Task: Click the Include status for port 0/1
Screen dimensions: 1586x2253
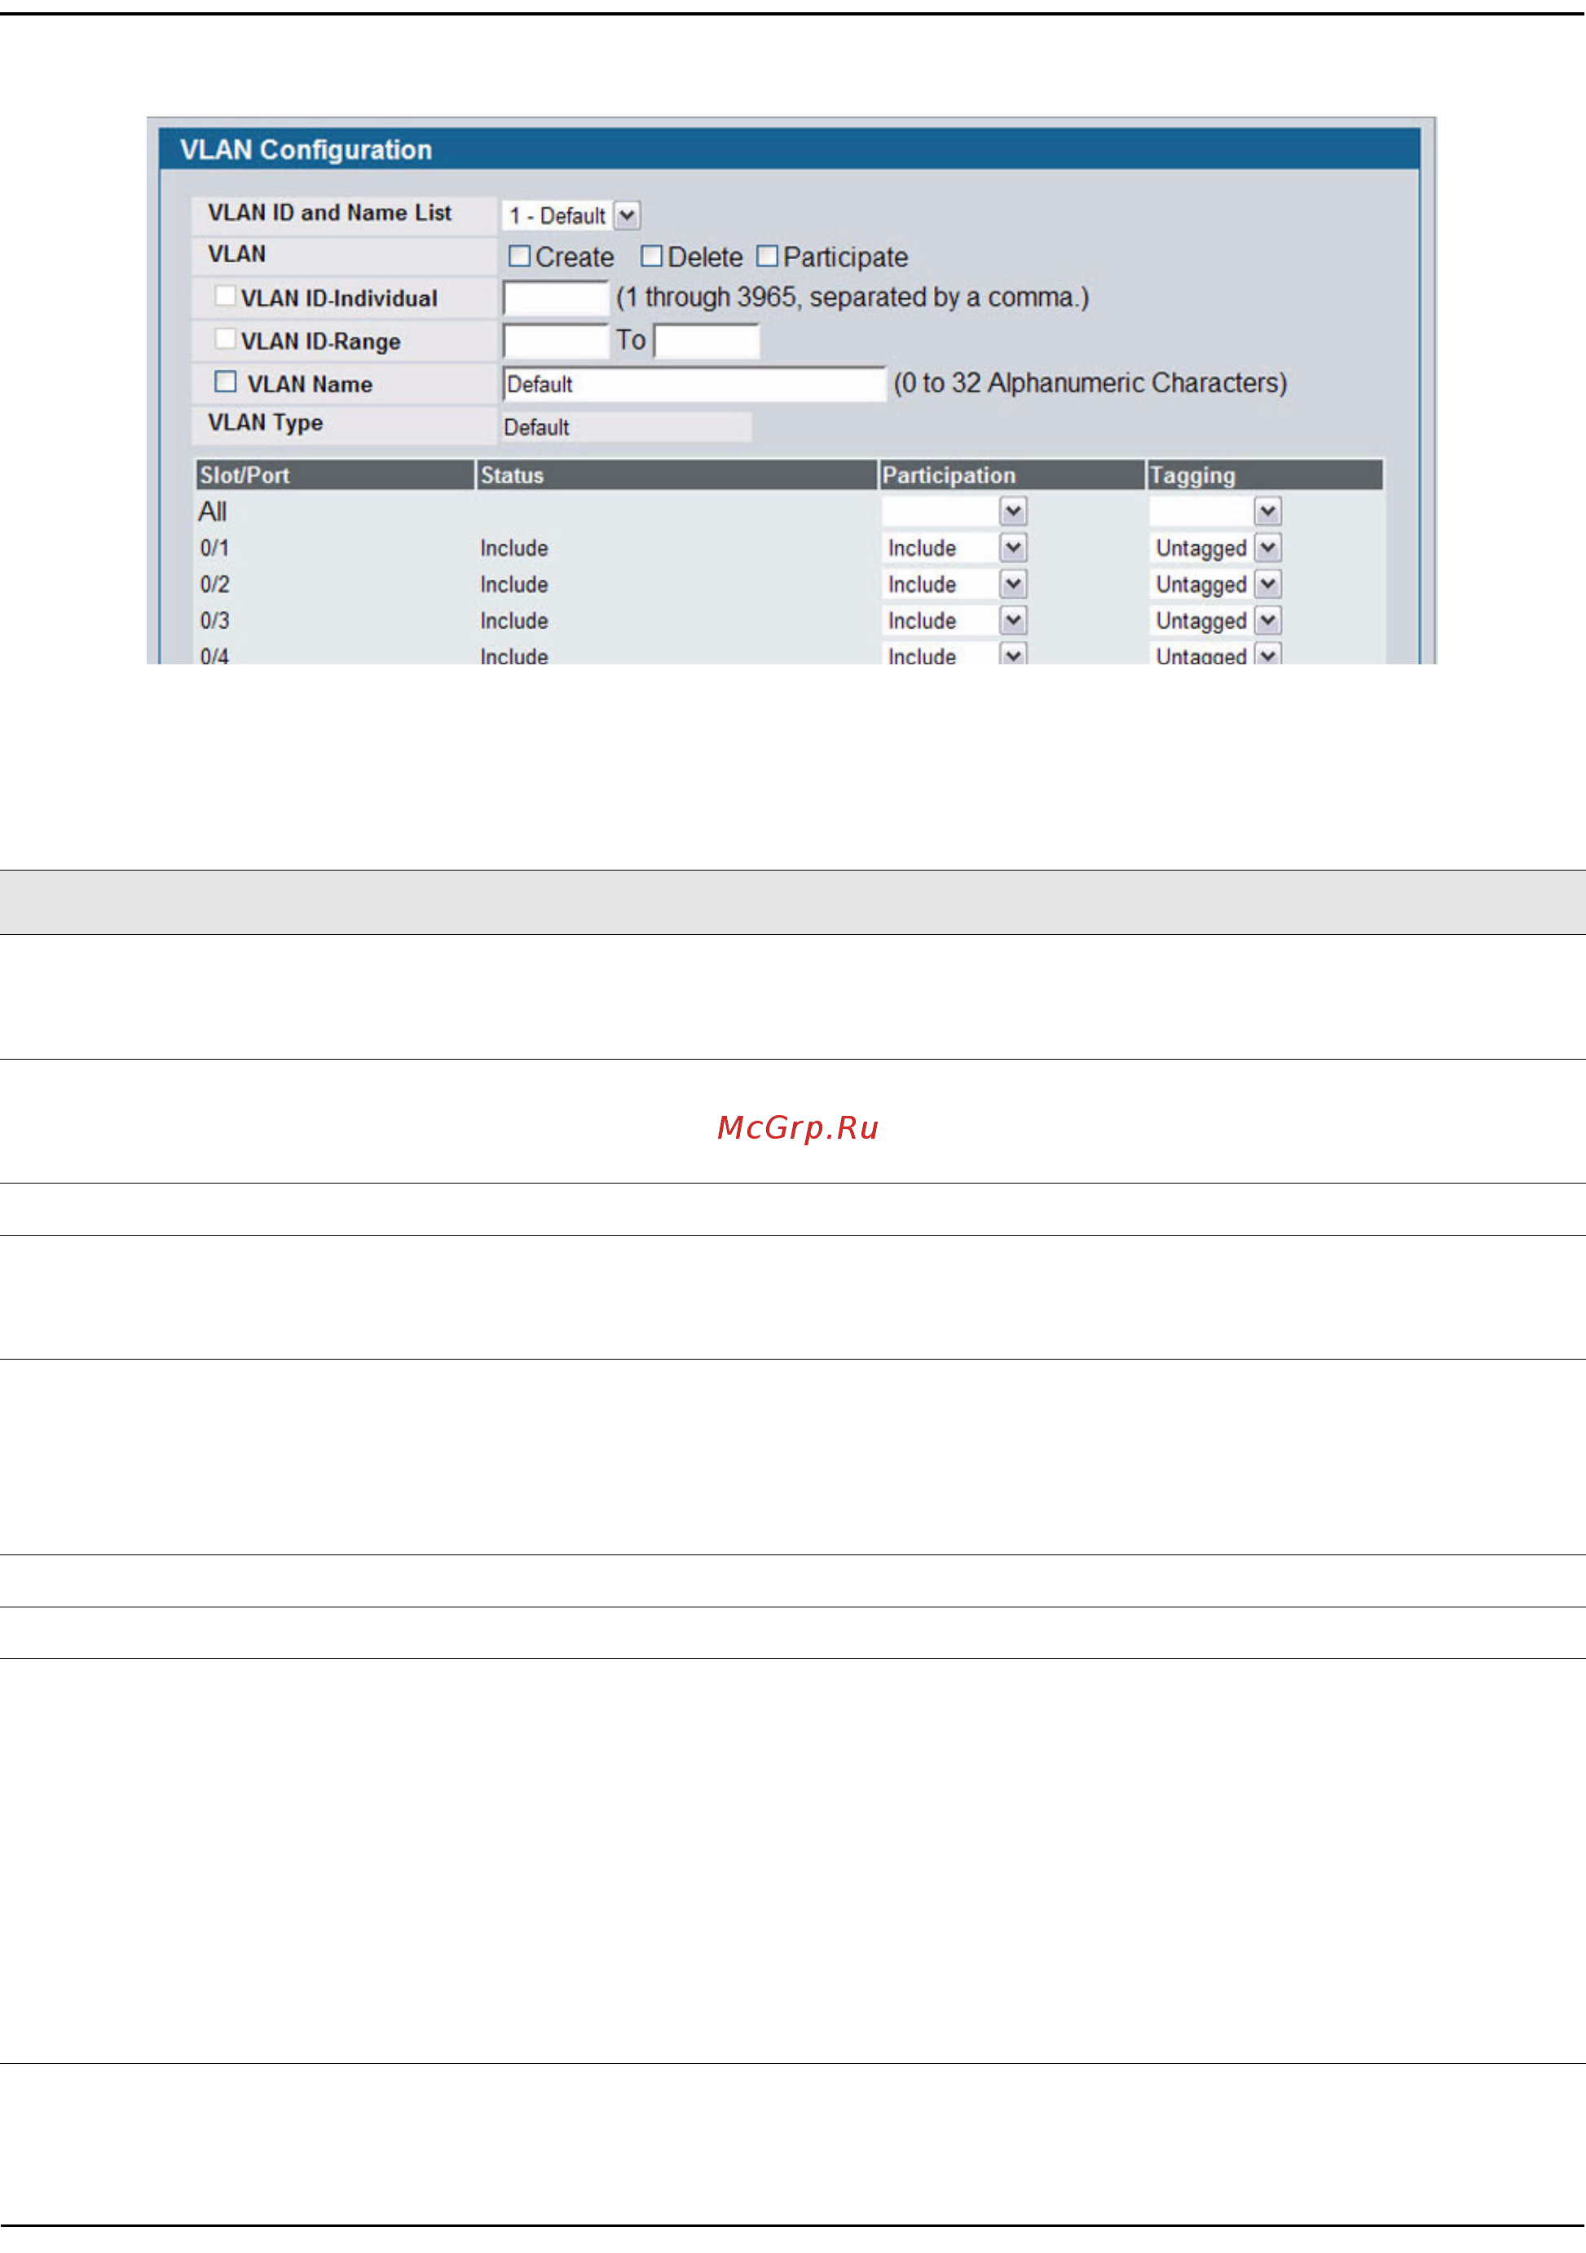Action: point(514,549)
